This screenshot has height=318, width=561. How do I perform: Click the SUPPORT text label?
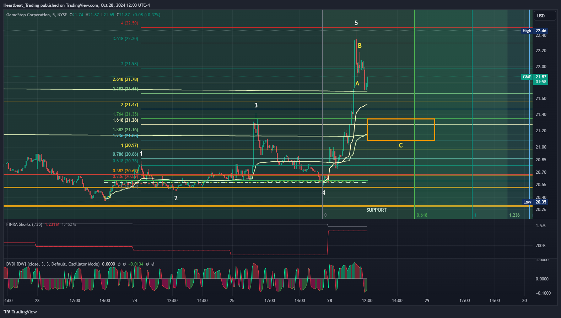pyautogui.click(x=376, y=210)
